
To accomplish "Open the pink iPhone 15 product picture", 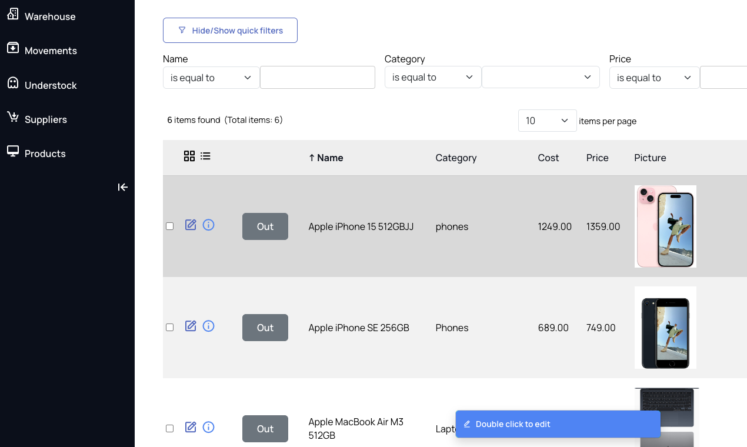I will click(x=665, y=226).
